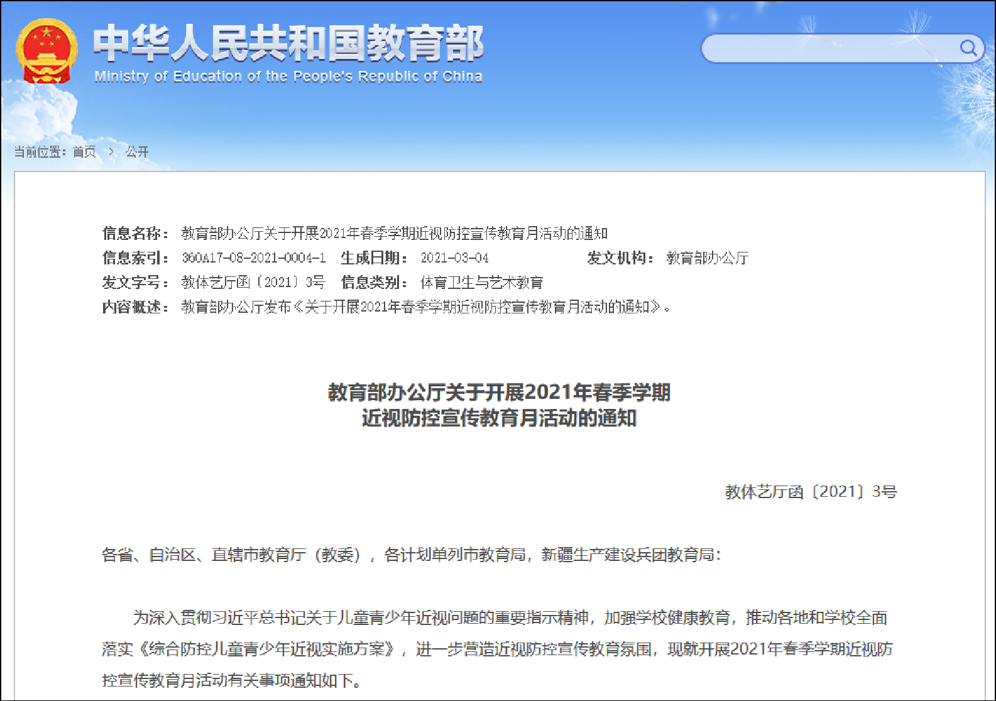Go to 首页 in the breadcrumb

coord(85,152)
